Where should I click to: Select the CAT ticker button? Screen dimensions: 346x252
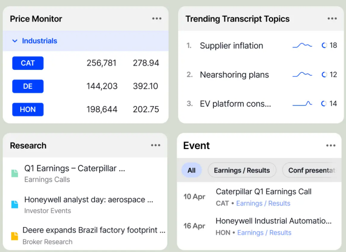click(x=28, y=63)
